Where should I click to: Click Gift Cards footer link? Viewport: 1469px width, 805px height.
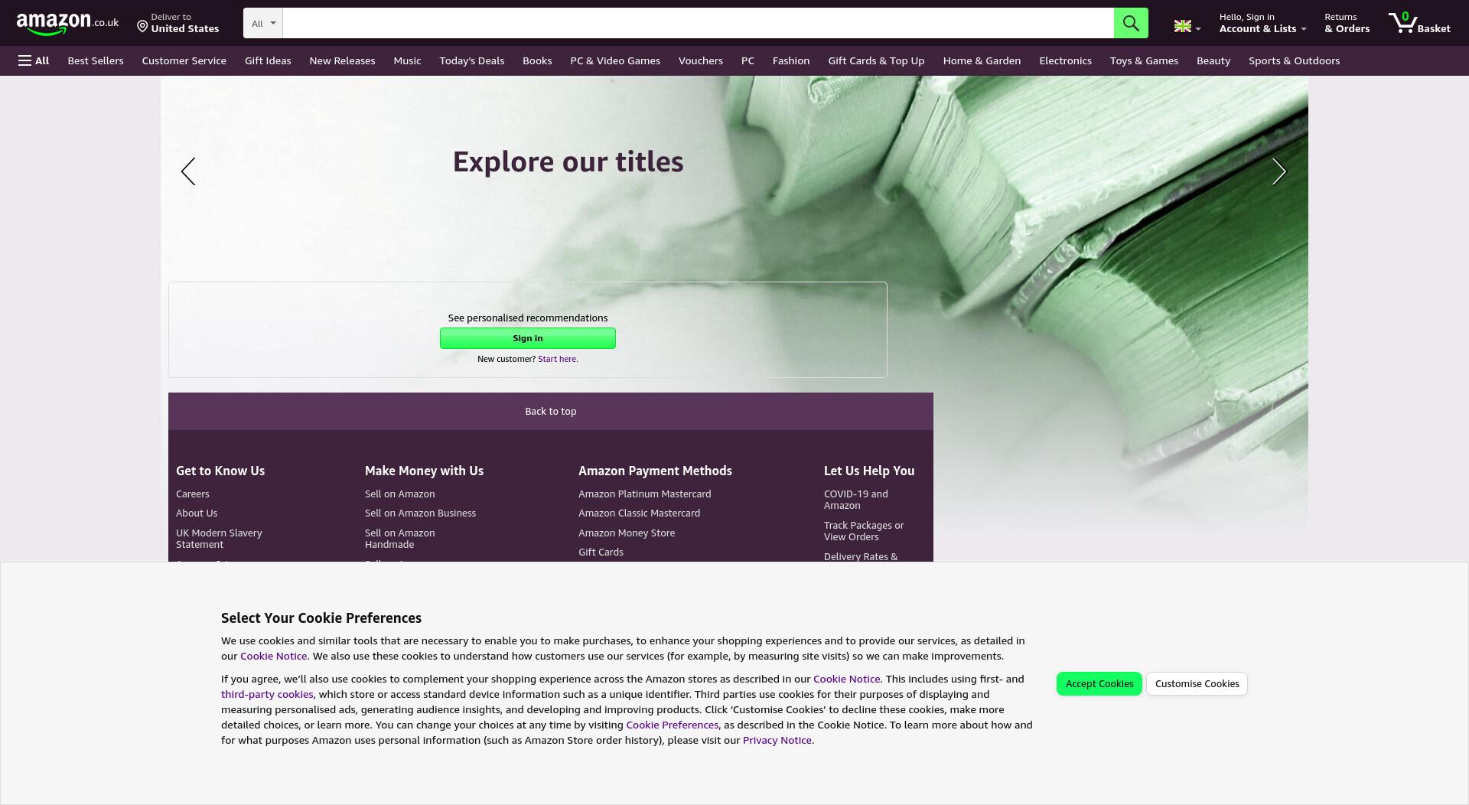tap(601, 552)
